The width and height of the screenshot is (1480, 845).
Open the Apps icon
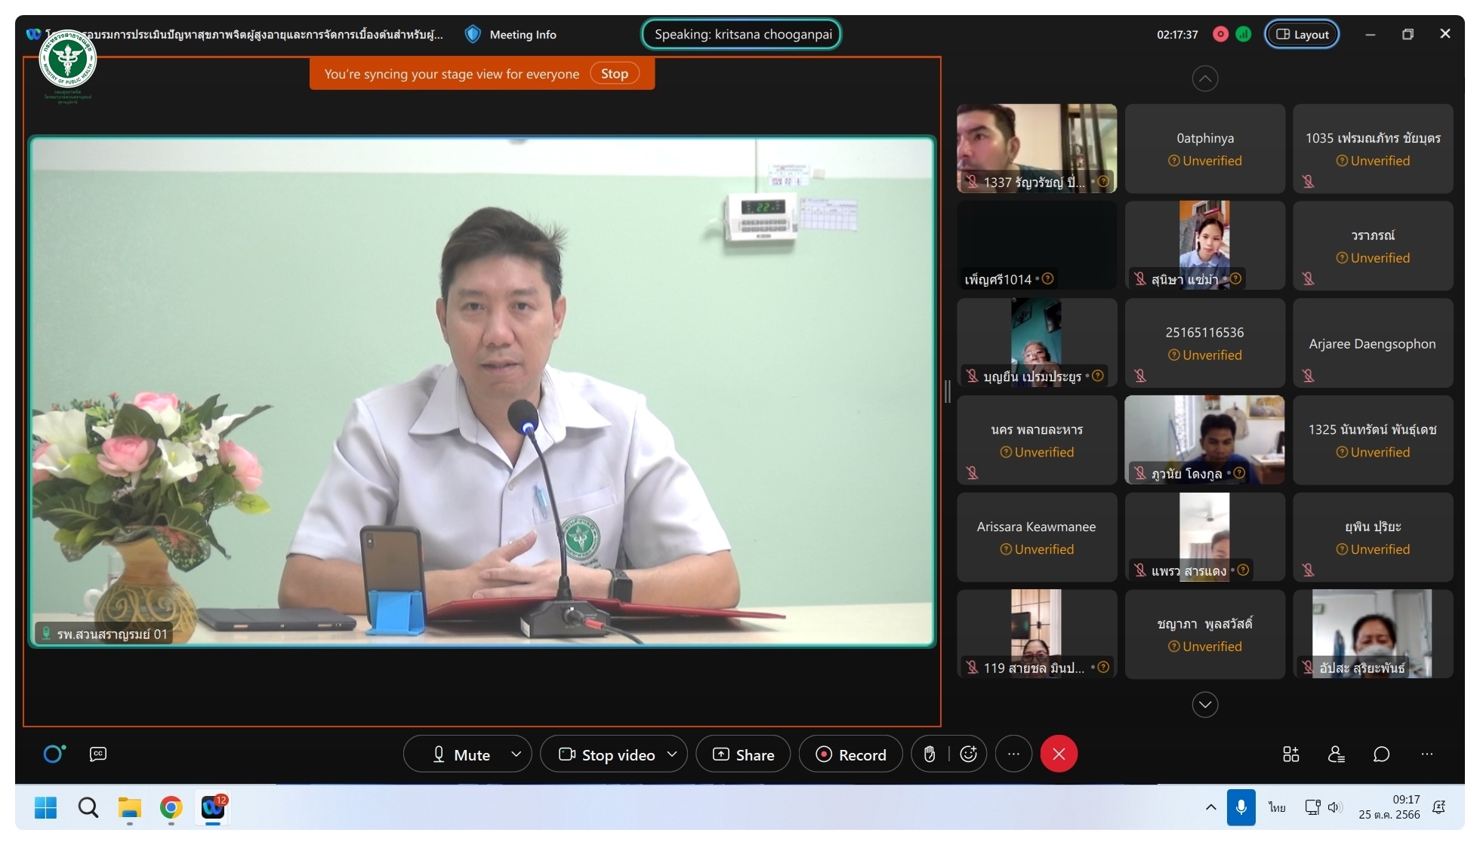click(x=1290, y=754)
